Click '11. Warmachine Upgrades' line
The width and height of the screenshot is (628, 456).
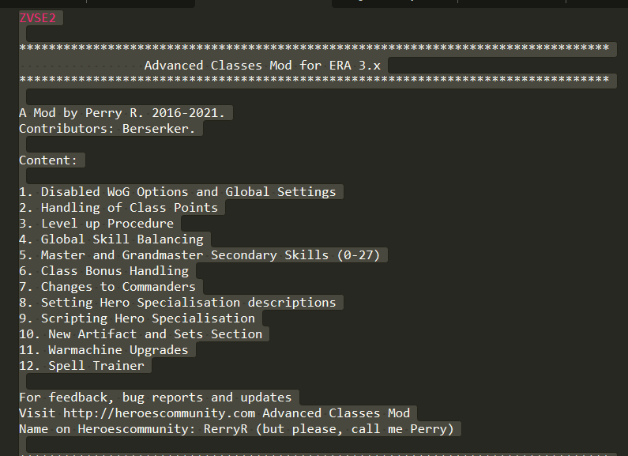tap(103, 350)
